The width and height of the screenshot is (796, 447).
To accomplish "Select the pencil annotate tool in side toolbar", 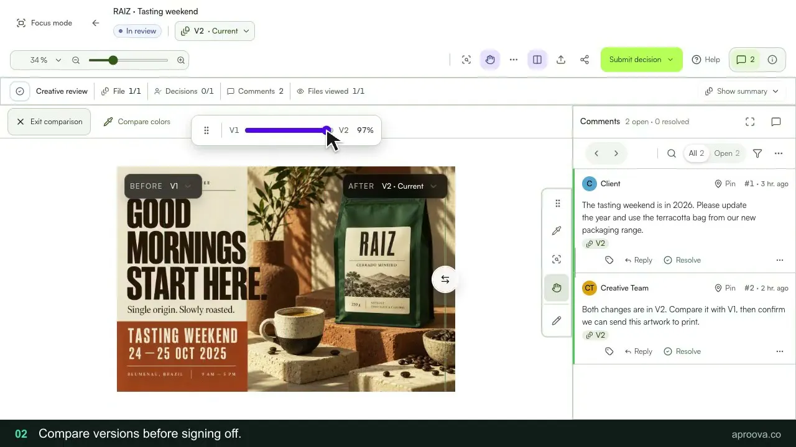I will click(557, 321).
